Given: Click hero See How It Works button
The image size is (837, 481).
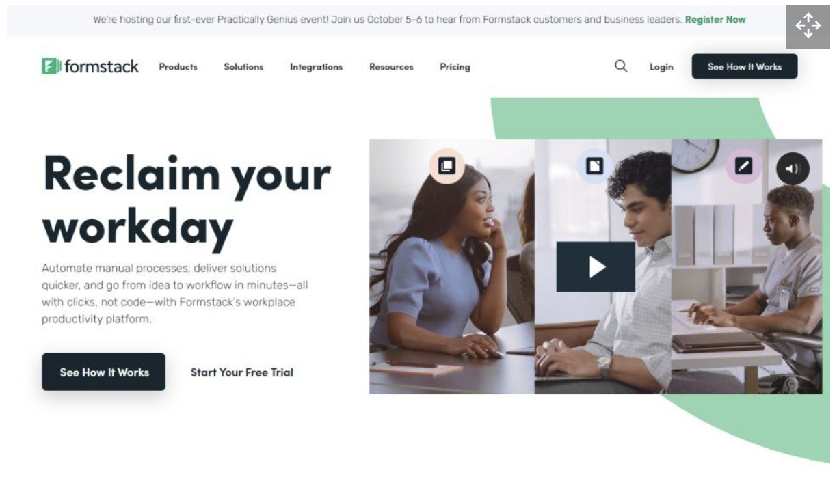Looking at the screenshot, I should point(104,372).
